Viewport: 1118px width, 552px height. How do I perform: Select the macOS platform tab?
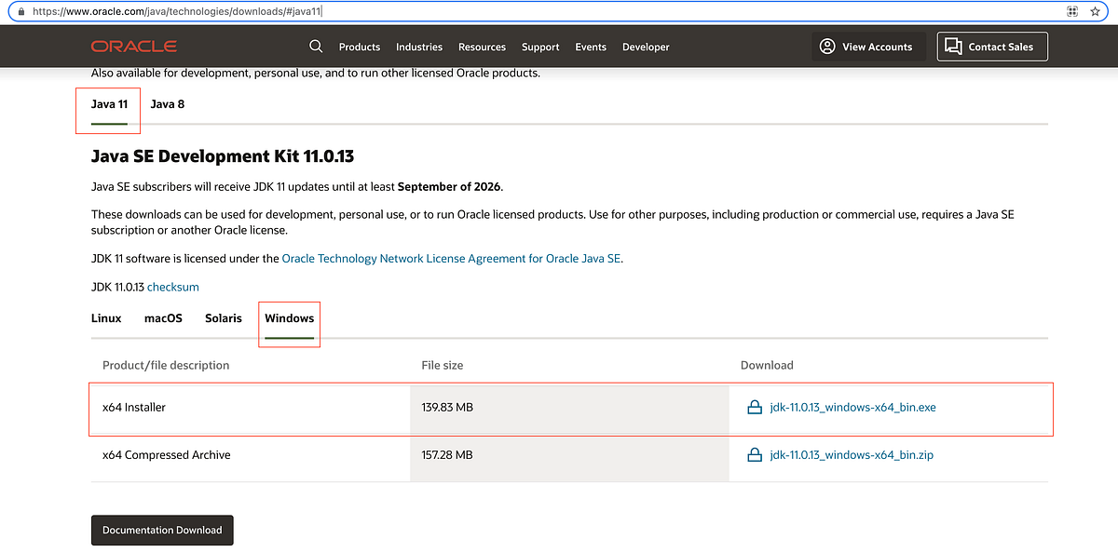point(162,317)
